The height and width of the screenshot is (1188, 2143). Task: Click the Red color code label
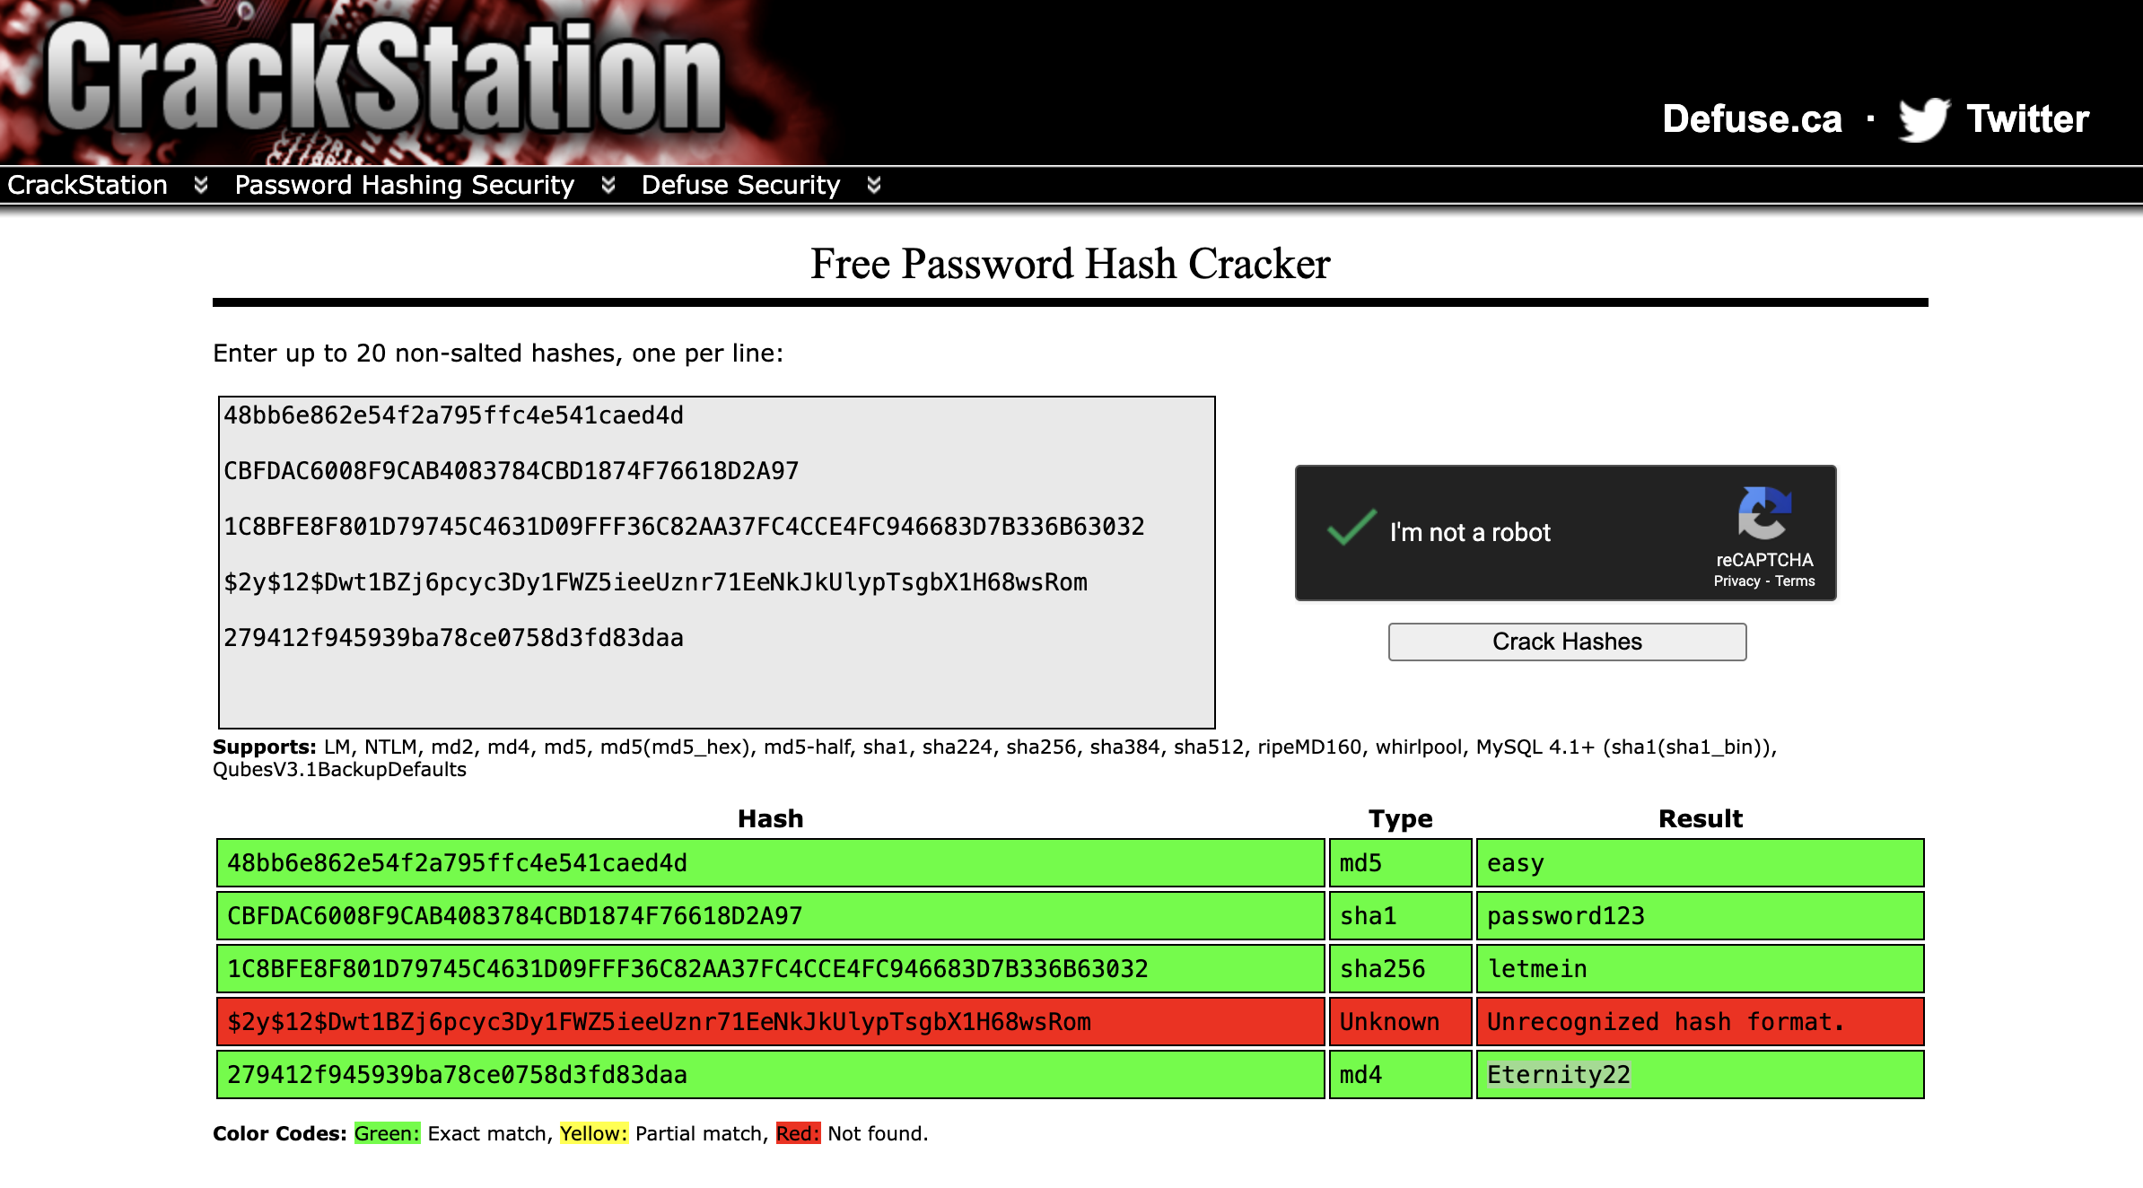point(798,1133)
